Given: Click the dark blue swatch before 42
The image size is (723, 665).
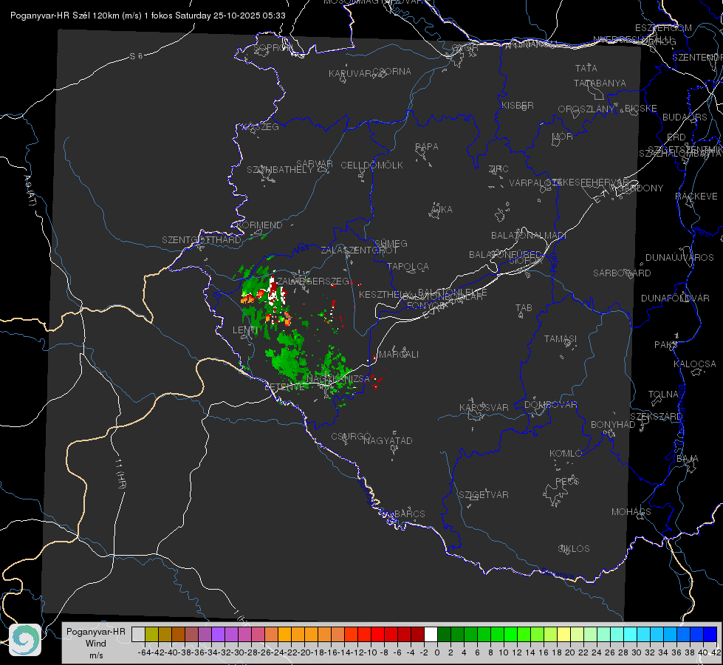Looking at the screenshot, I should point(710,635).
